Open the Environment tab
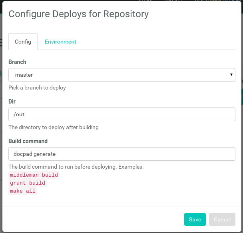This screenshot has width=243, height=233. (60, 42)
